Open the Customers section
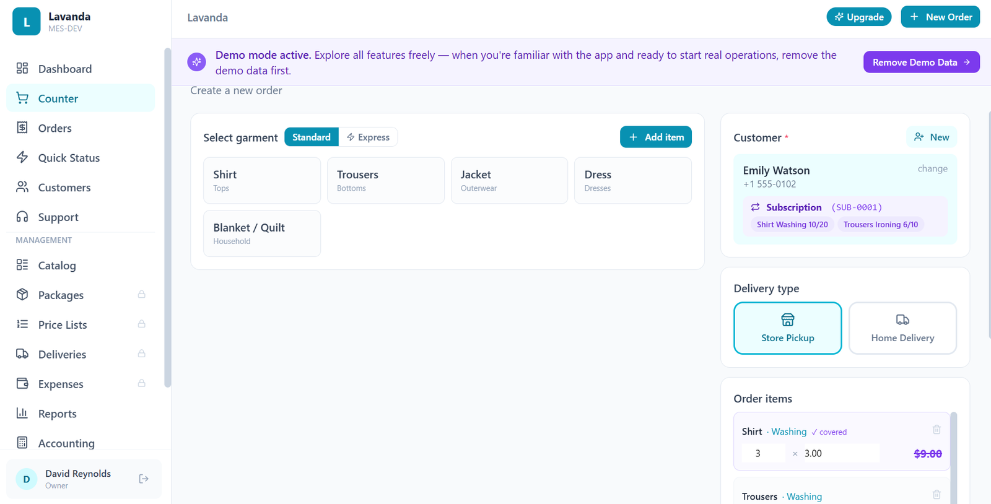Viewport: 991px width, 504px height. coord(81,188)
